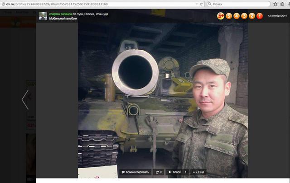Click the 12 октября 2014 date
The width and height of the screenshot is (290, 183).
(277, 16)
